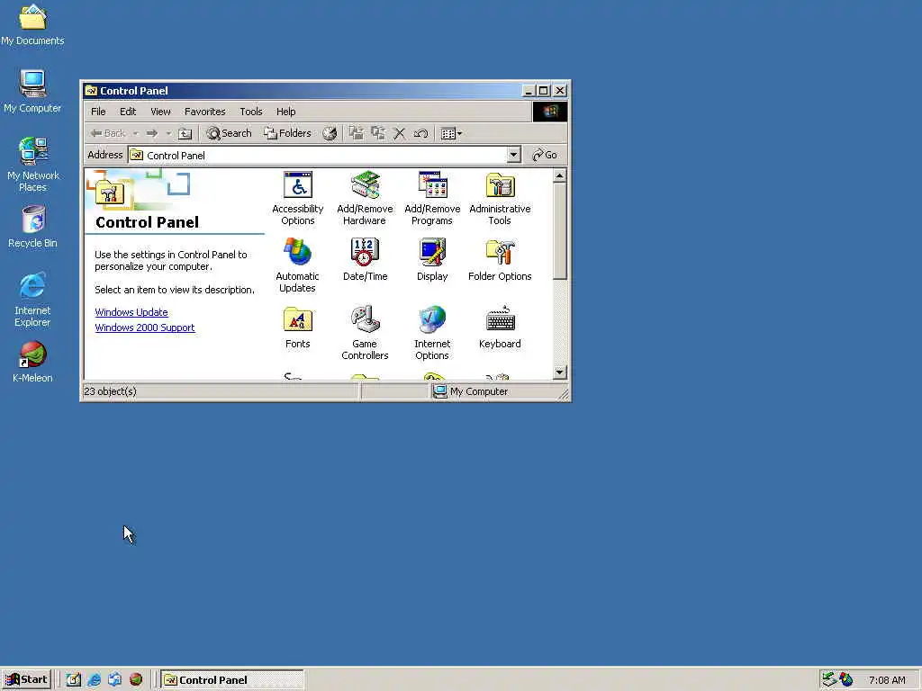Select the Keyboard applet

[x=500, y=327]
